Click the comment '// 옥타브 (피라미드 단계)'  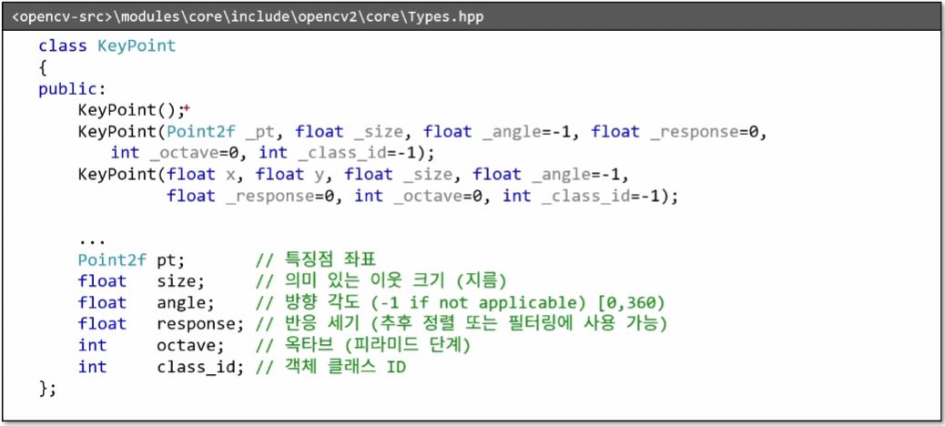tap(362, 346)
